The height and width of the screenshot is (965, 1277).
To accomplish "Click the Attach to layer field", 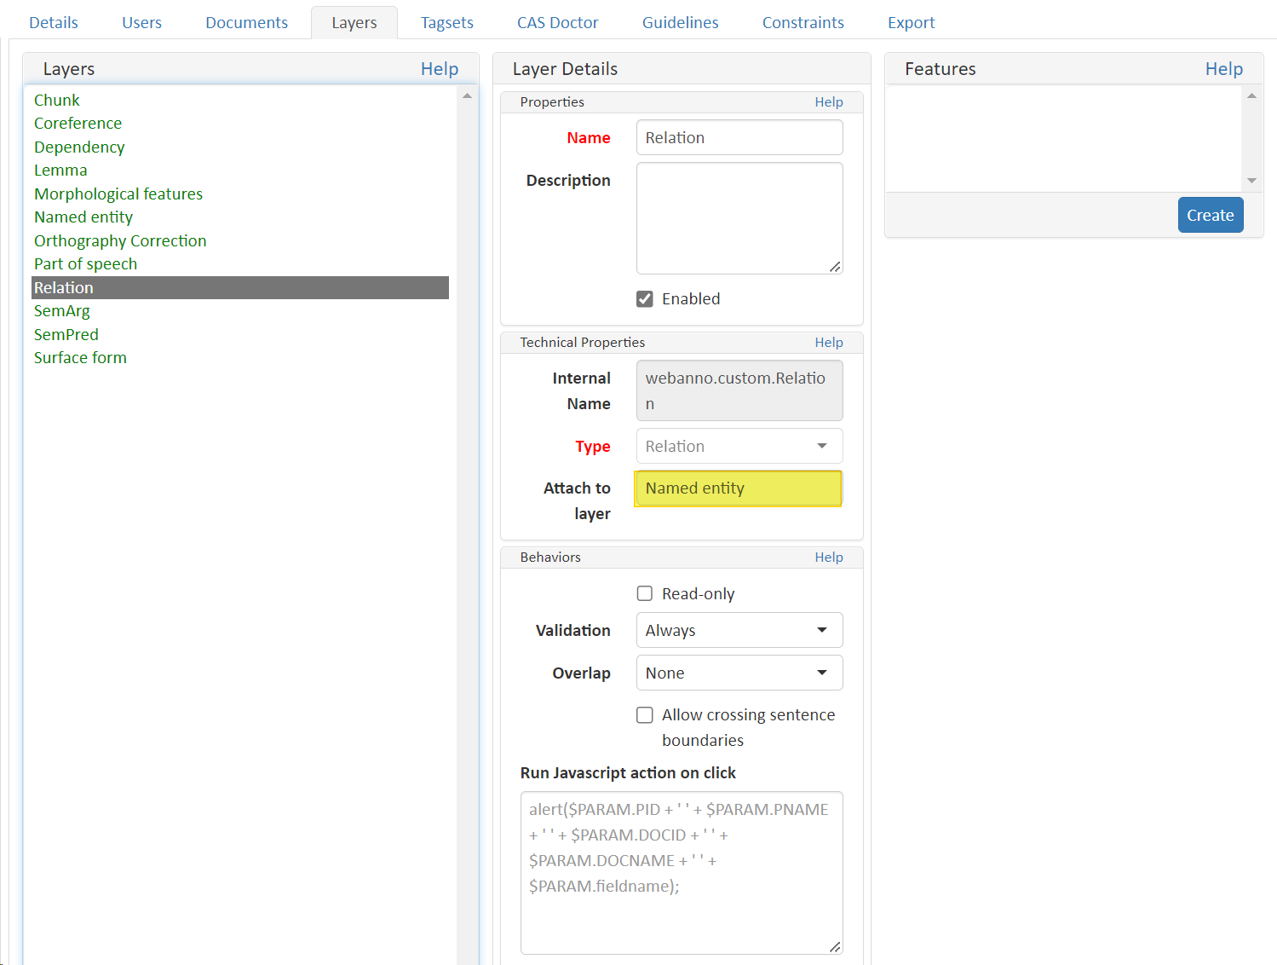I will [738, 488].
